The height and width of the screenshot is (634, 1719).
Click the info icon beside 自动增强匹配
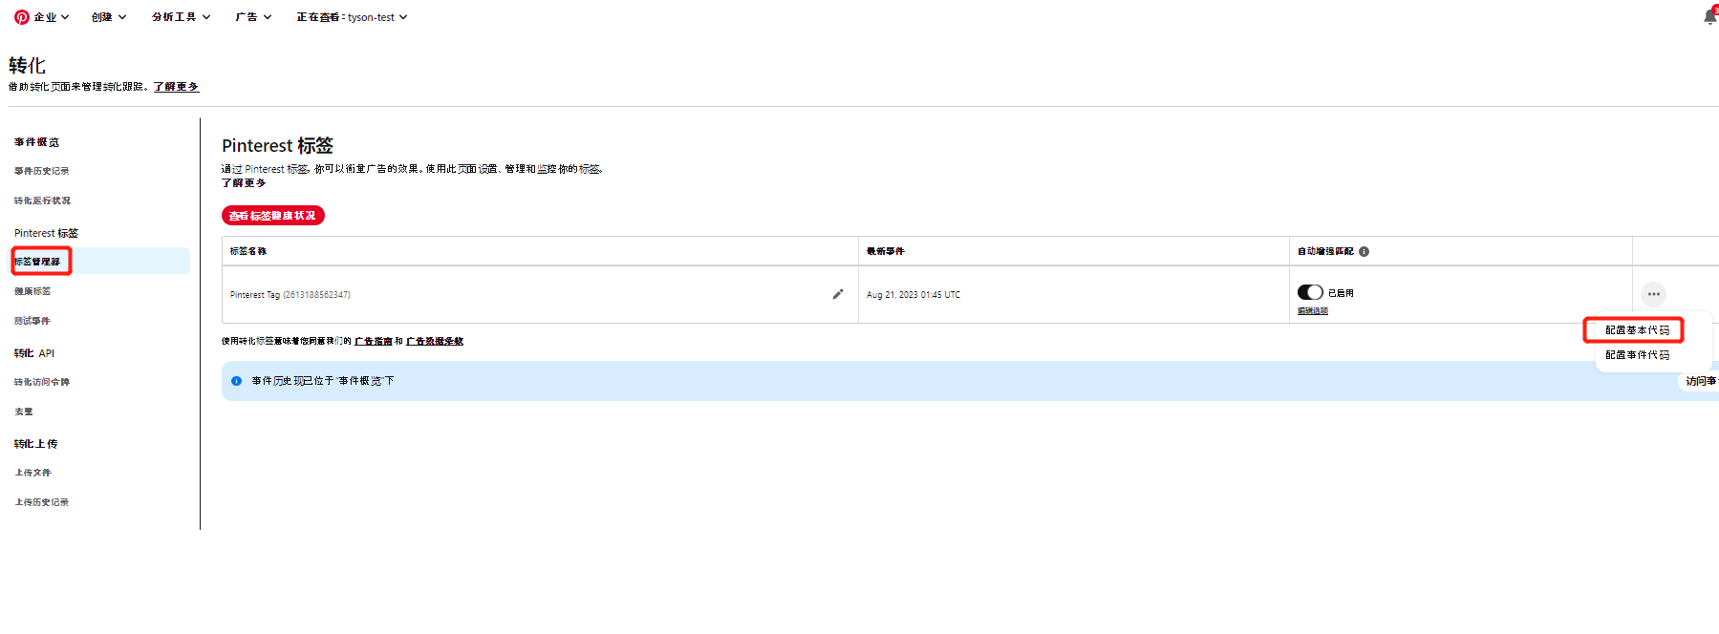(1364, 252)
